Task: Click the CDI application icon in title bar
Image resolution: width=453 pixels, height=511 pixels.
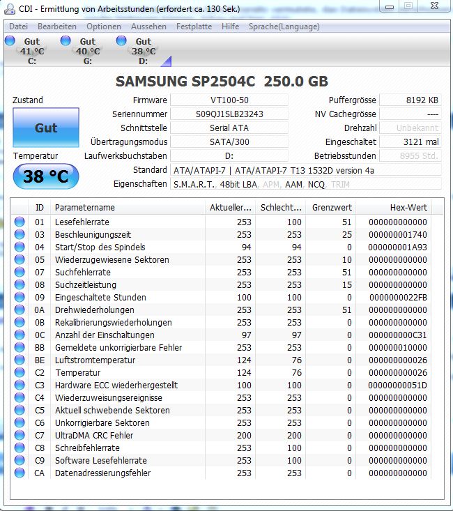Action: (x=10, y=9)
